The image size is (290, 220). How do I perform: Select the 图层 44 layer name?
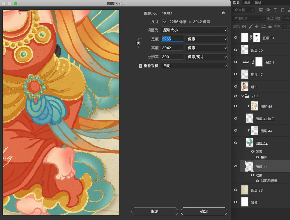point(266,131)
